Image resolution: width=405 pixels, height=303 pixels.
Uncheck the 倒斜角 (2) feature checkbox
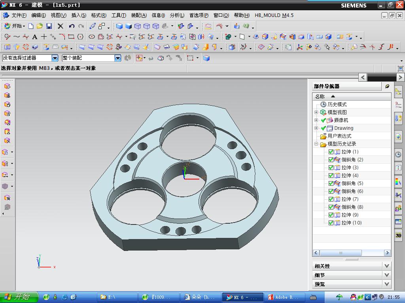coord(331,160)
